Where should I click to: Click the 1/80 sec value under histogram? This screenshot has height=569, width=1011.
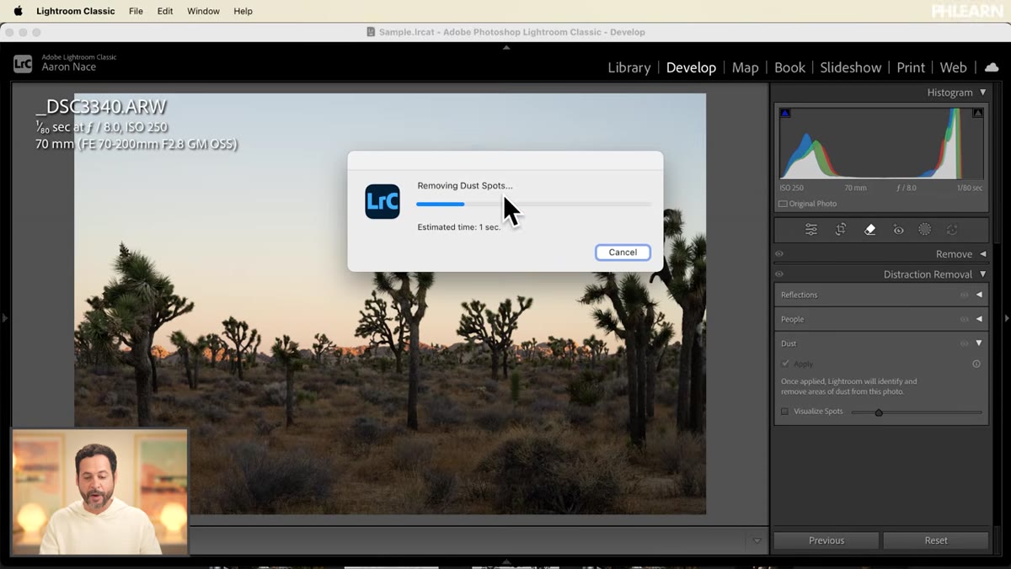970,188
